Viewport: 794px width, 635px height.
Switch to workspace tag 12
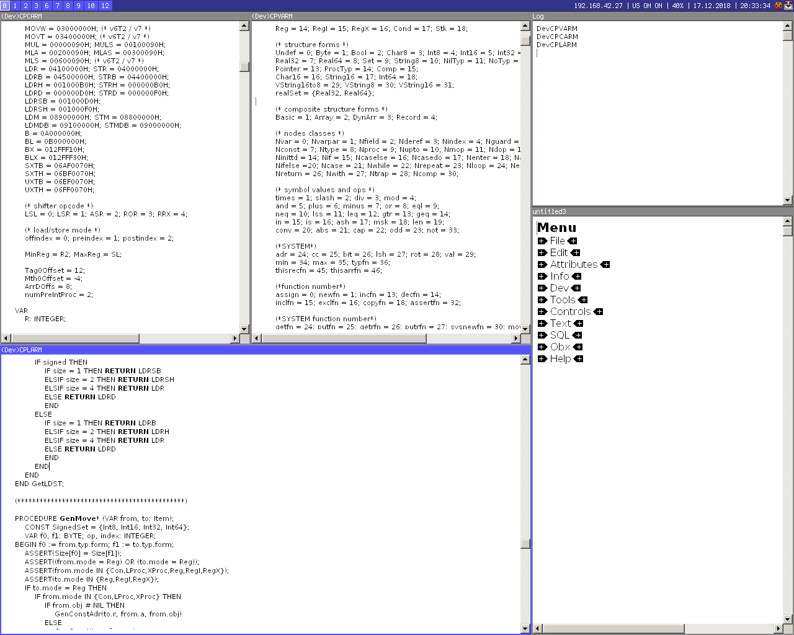pyautogui.click(x=105, y=6)
